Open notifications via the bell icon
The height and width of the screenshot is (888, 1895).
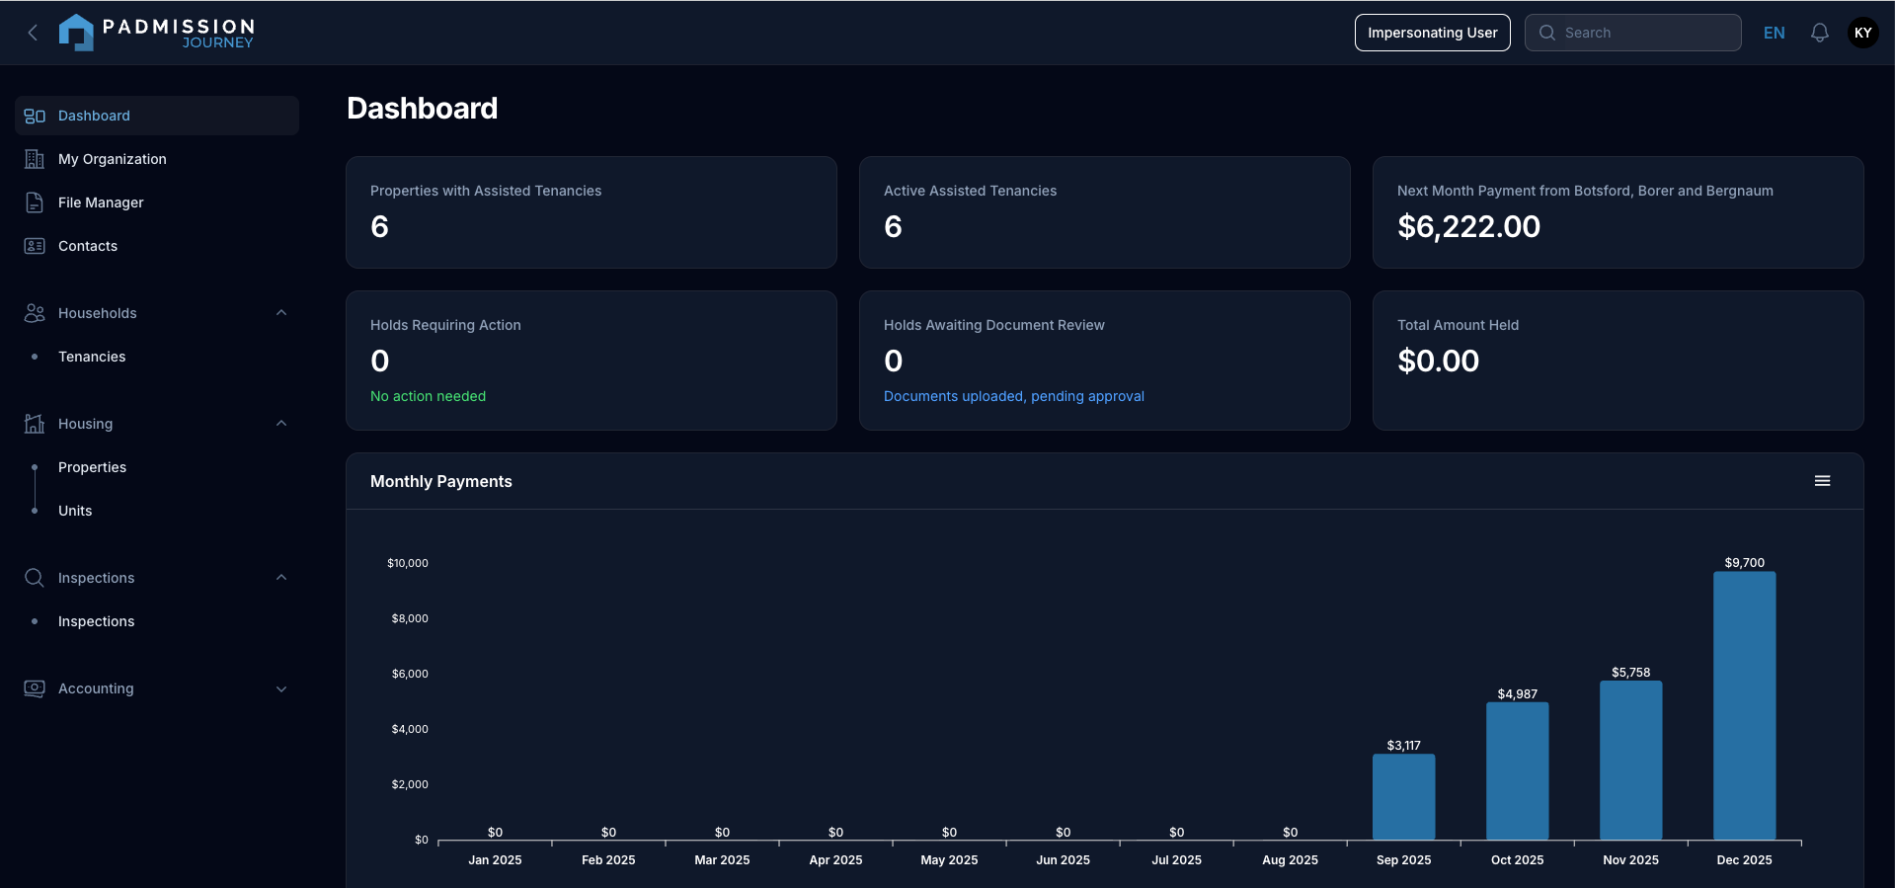[x=1819, y=33]
